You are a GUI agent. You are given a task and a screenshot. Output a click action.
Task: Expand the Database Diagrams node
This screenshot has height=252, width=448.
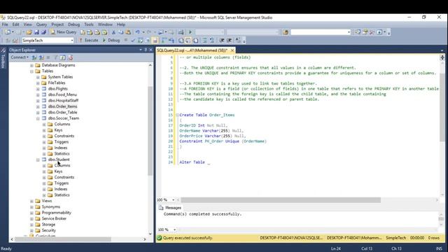click(x=31, y=65)
